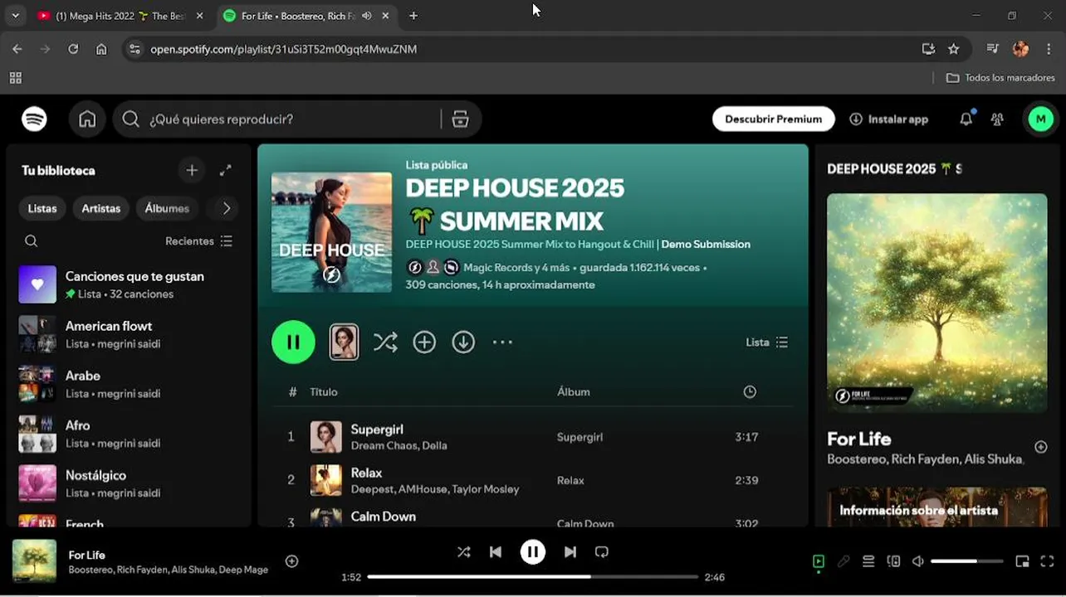
Task: Open new browser tab plus button
Action: coord(413,16)
